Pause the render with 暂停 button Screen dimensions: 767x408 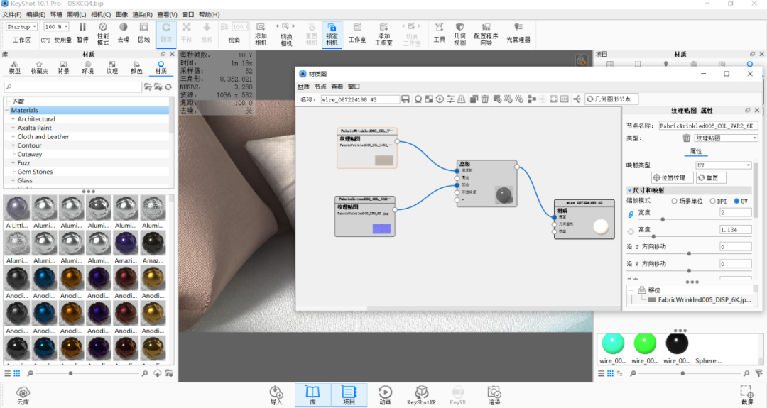[x=82, y=33]
